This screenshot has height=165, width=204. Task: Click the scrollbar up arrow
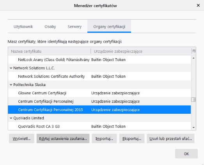click(193, 58)
